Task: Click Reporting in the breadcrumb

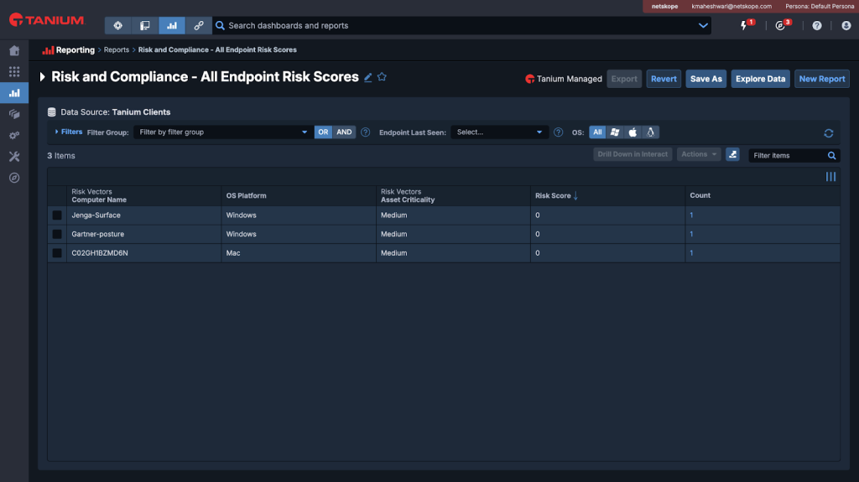Action: (x=75, y=49)
